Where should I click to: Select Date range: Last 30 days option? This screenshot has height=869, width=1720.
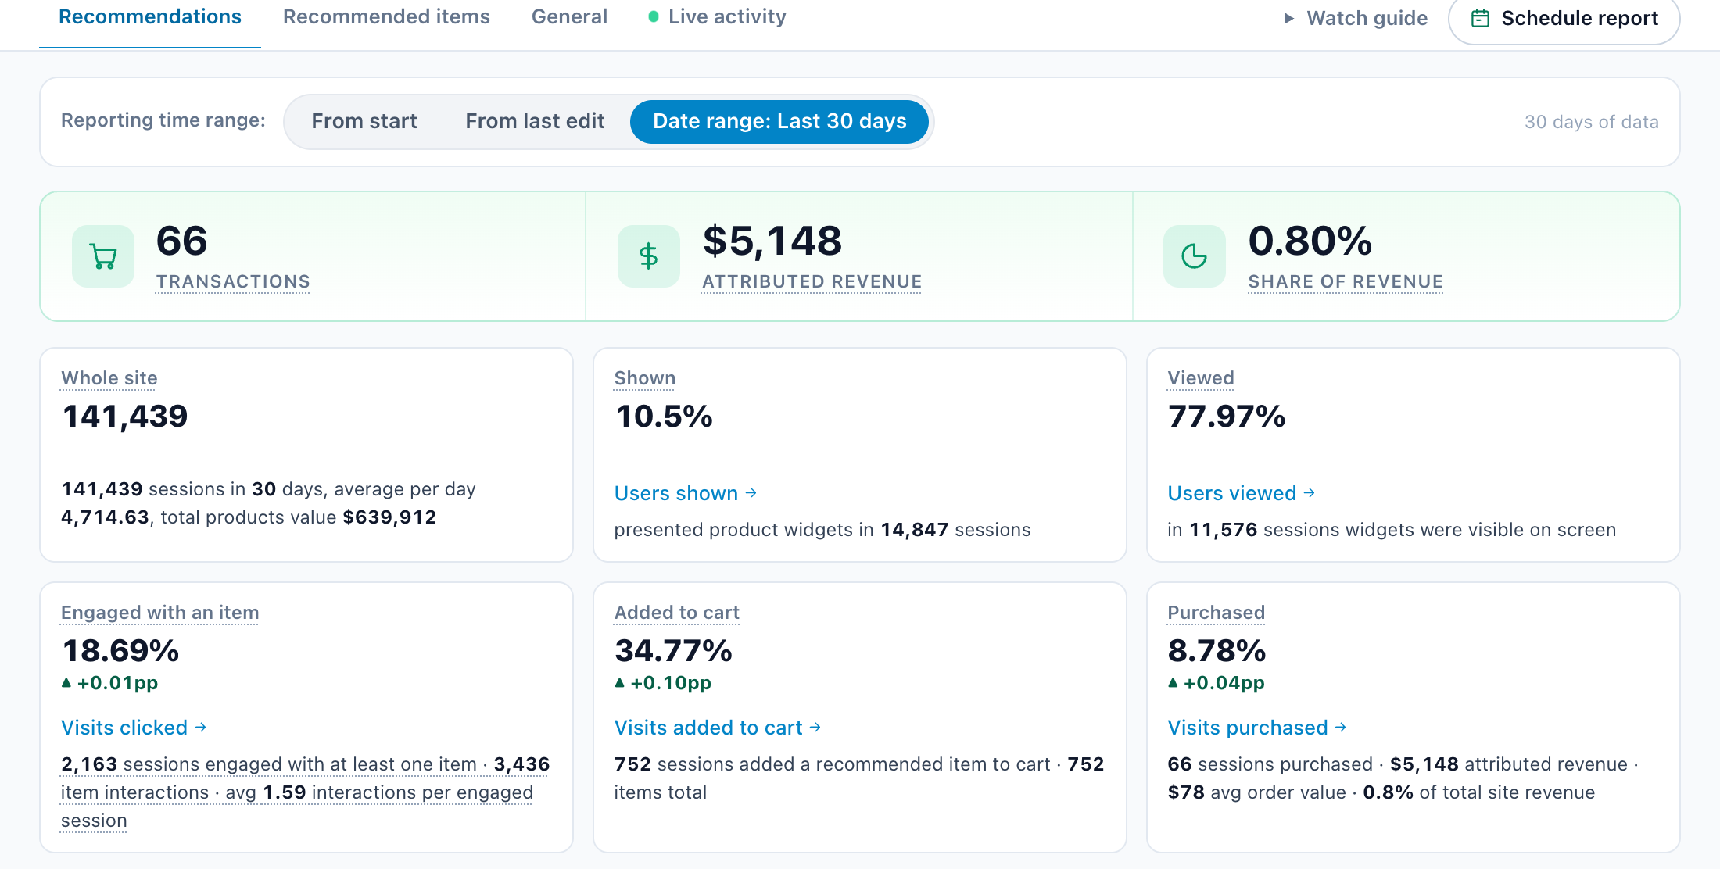(x=779, y=121)
